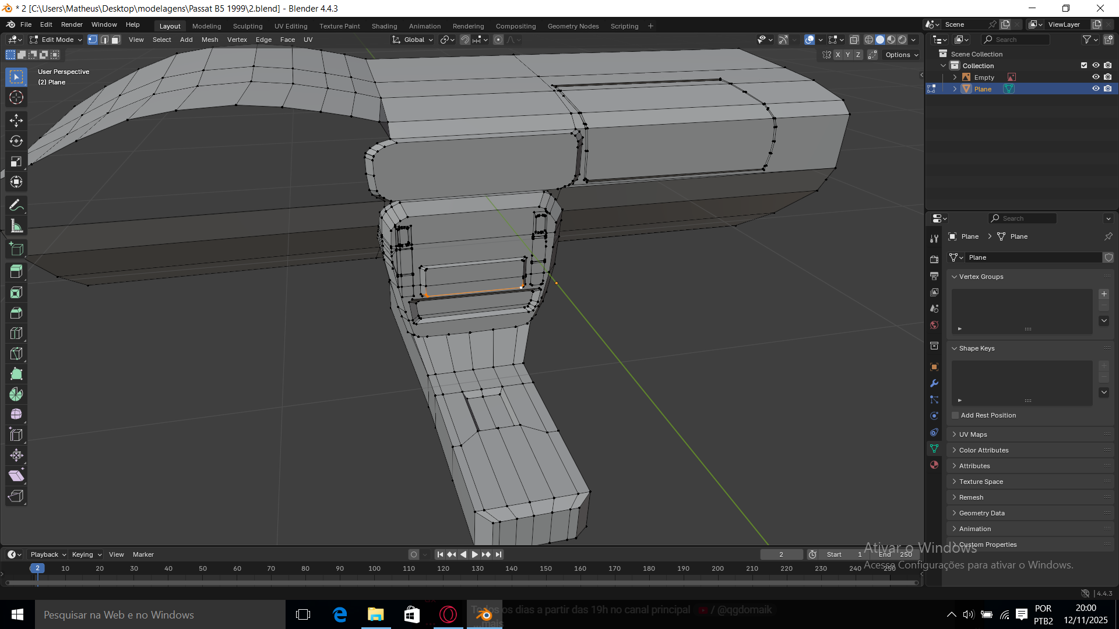1119x629 pixels.
Task: Expand the UV Maps panel
Action: point(973,434)
